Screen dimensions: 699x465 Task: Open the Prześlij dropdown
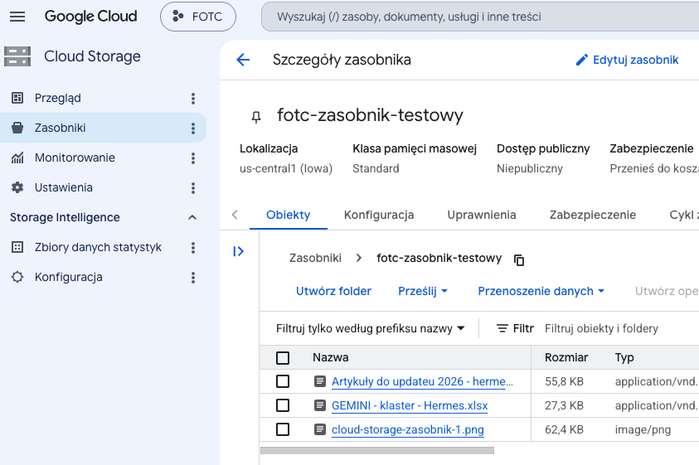[423, 291]
